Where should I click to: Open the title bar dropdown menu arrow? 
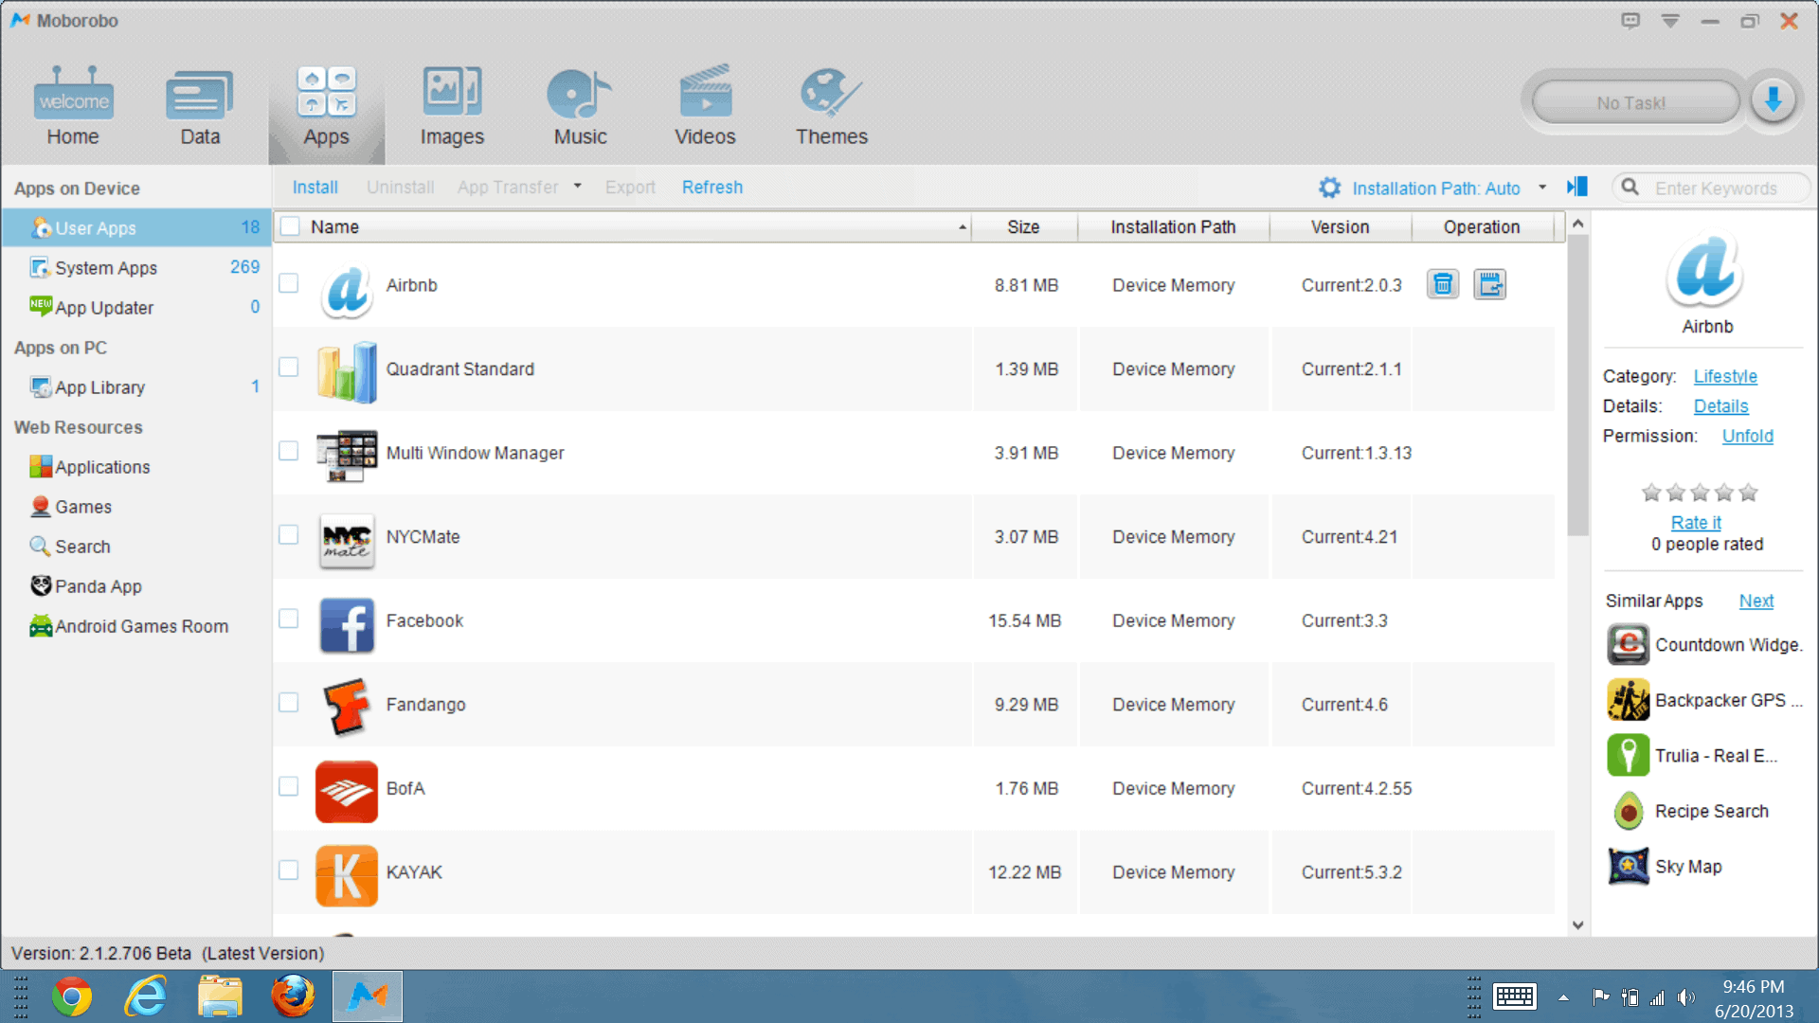1670,21
